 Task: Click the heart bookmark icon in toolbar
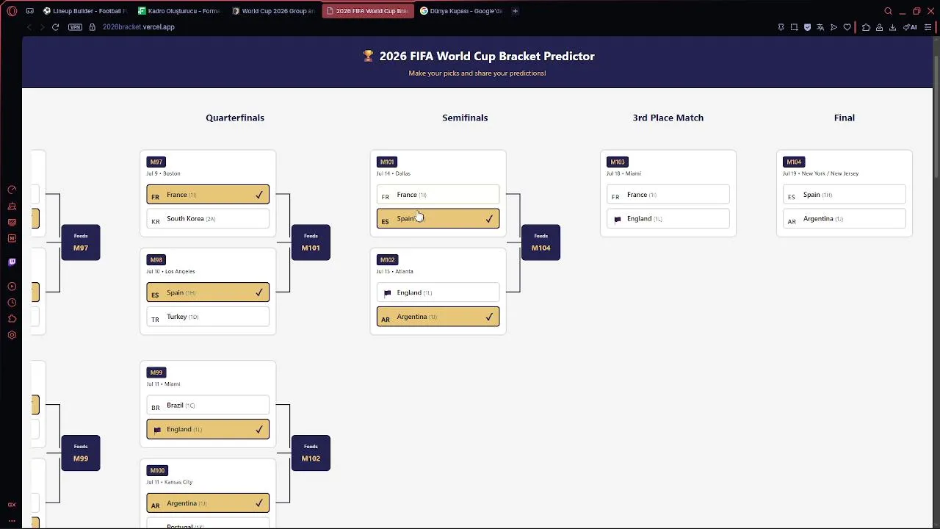click(847, 27)
